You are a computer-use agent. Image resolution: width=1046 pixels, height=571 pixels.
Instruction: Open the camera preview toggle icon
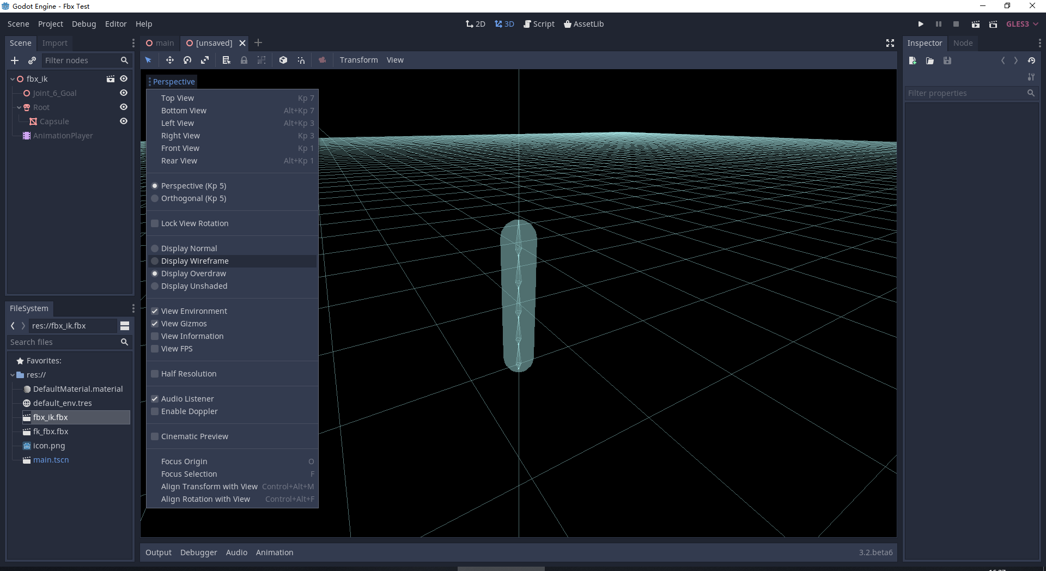322,60
